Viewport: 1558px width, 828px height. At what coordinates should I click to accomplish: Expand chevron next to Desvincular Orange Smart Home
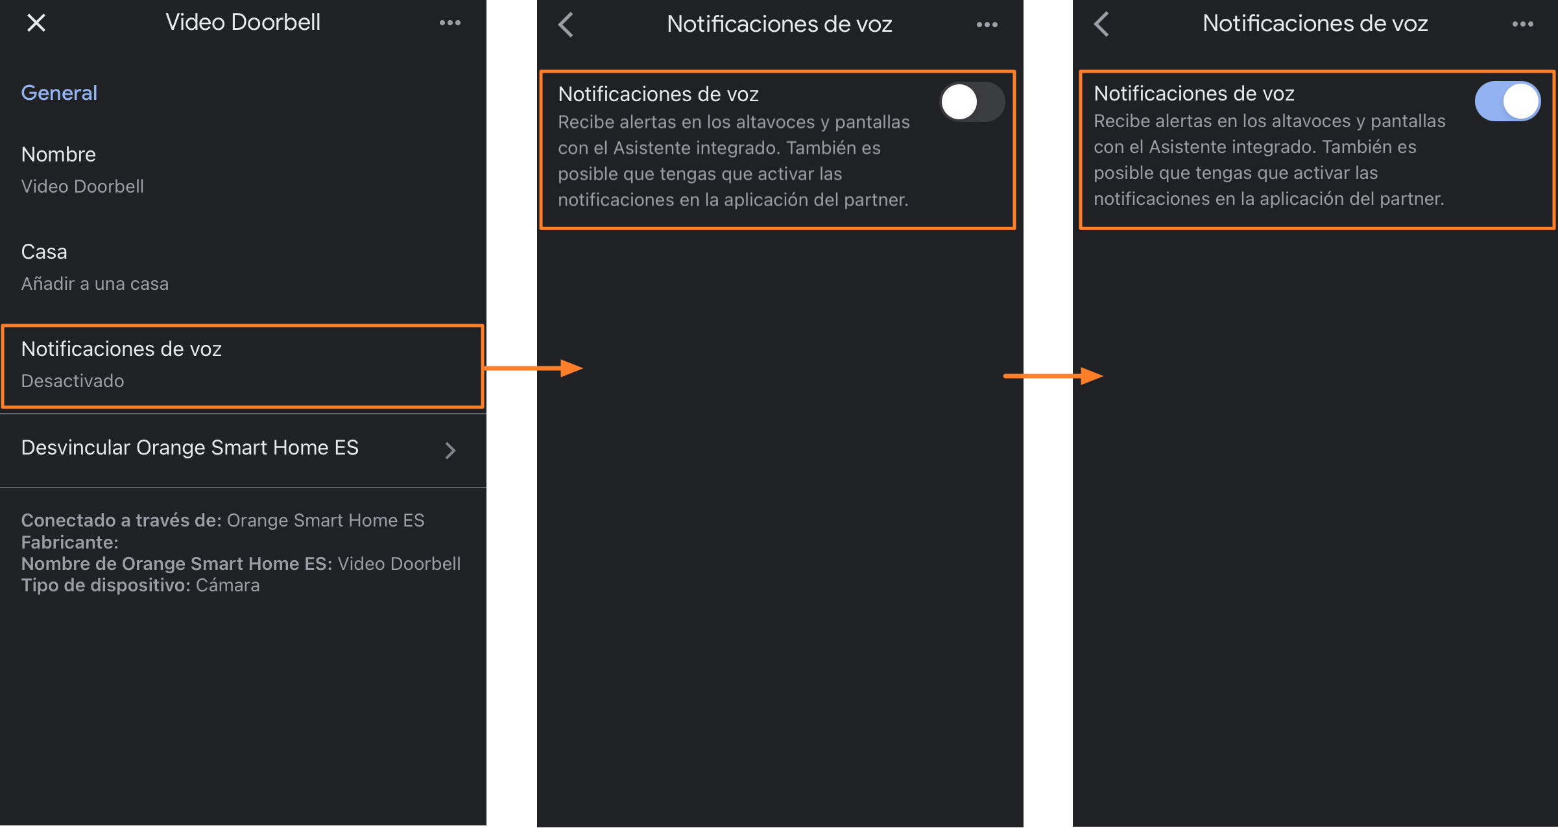[450, 450]
